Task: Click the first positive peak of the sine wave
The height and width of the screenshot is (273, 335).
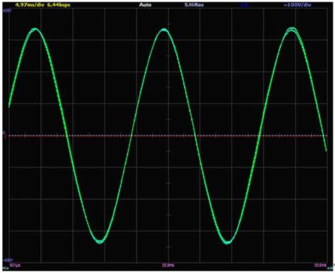Action: [x=35, y=30]
